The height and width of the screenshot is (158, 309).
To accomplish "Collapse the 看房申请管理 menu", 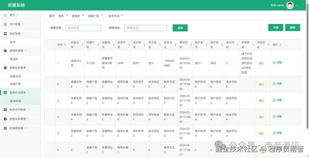I will [x=29, y=92].
